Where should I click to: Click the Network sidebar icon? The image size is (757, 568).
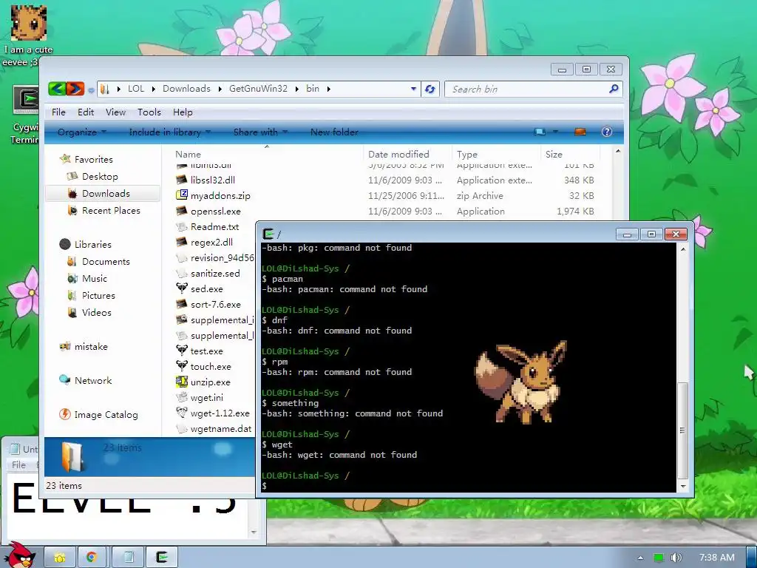[65, 379]
